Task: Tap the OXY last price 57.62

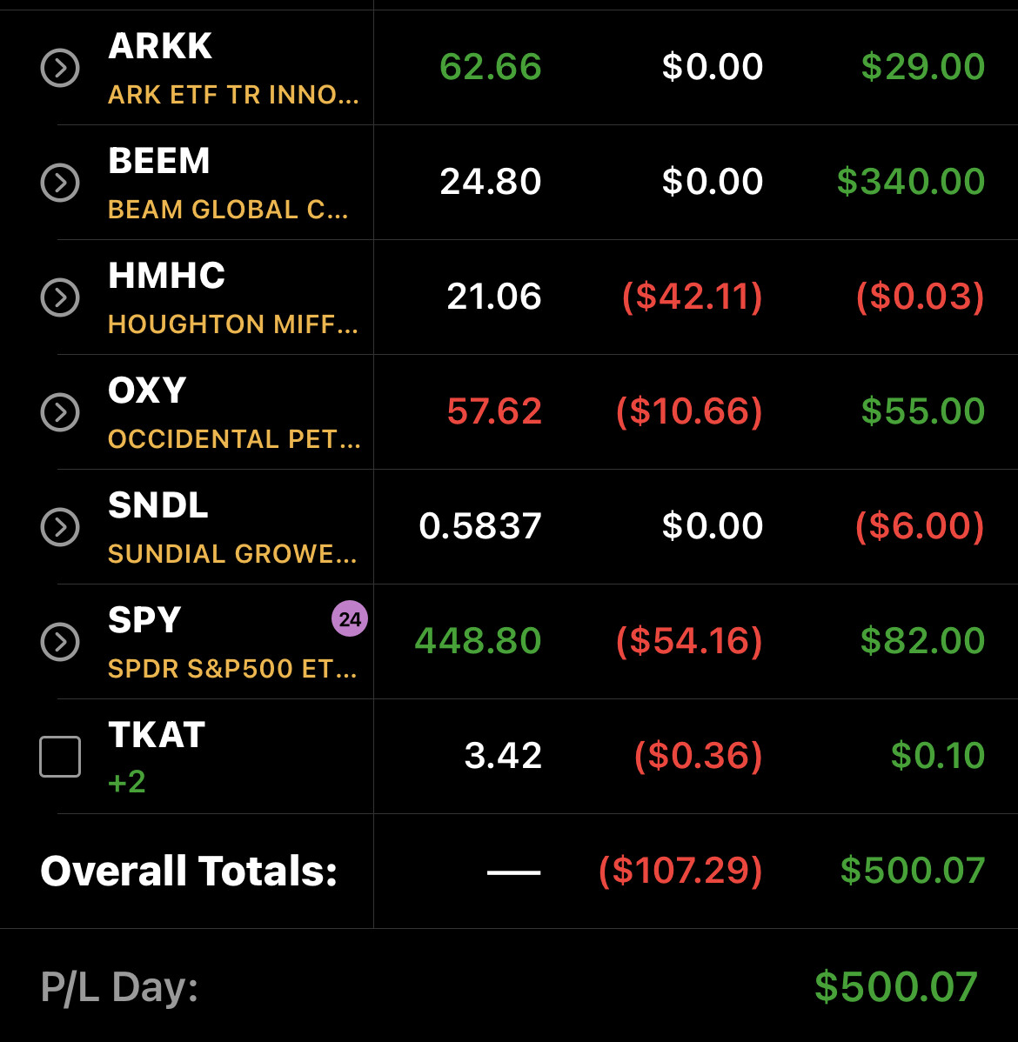Action: pos(494,411)
